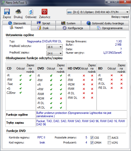Screen dimensions: 131x151
Task: Click the Gotowość dysku twardego globe icon
Action: [88, 23]
